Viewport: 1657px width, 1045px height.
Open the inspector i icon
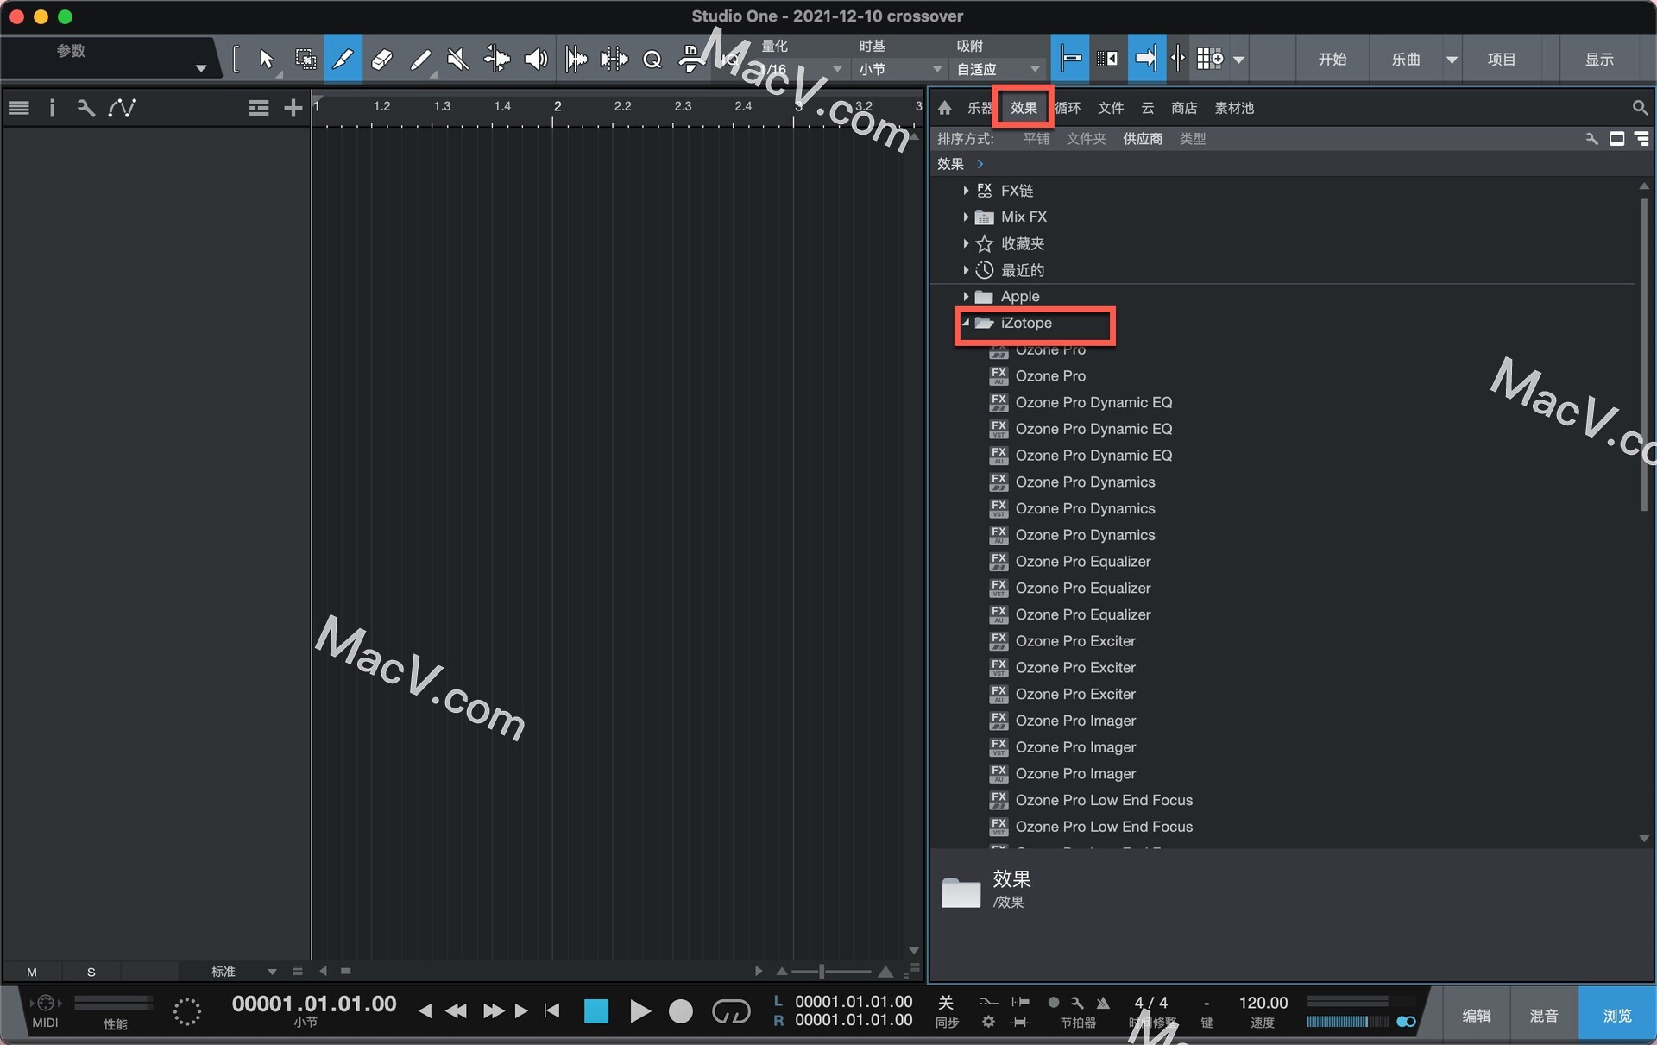point(53,108)
